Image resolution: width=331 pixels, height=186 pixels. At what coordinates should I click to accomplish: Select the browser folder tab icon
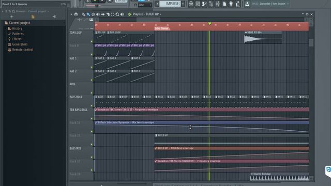click(33, 17)
